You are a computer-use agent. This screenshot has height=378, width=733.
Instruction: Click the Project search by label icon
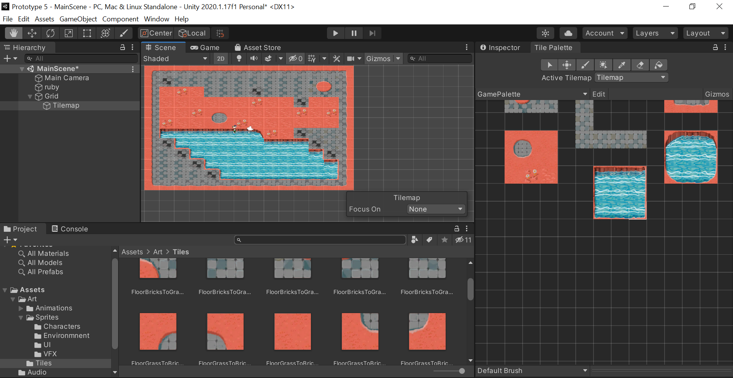(429, 240)
